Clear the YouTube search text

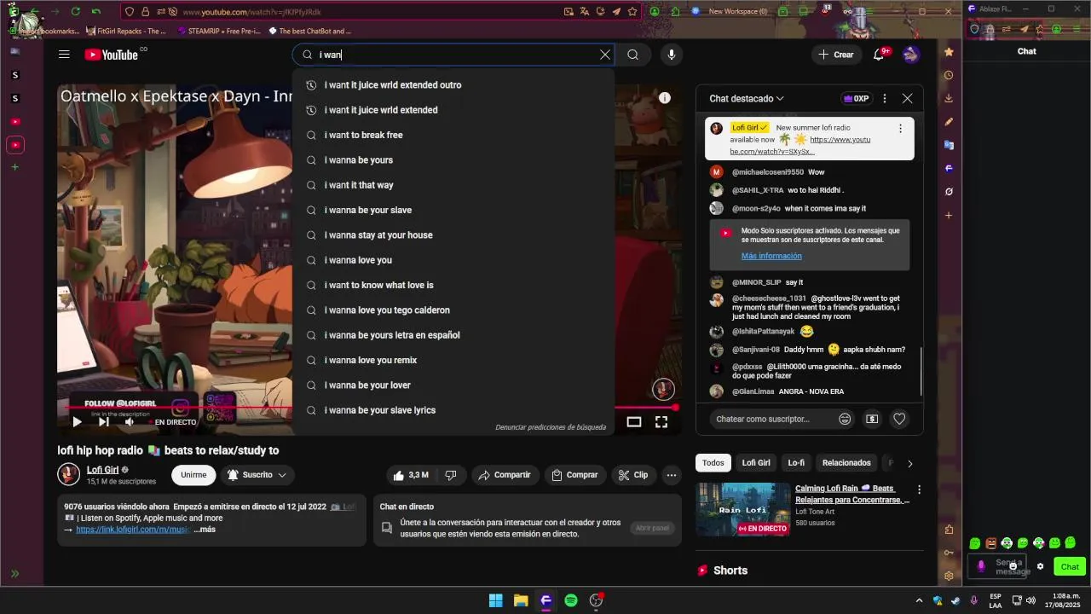click(x=605, y=55)
